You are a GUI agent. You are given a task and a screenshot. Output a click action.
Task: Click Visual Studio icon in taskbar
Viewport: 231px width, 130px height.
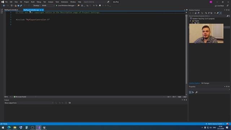coord(39,127)
